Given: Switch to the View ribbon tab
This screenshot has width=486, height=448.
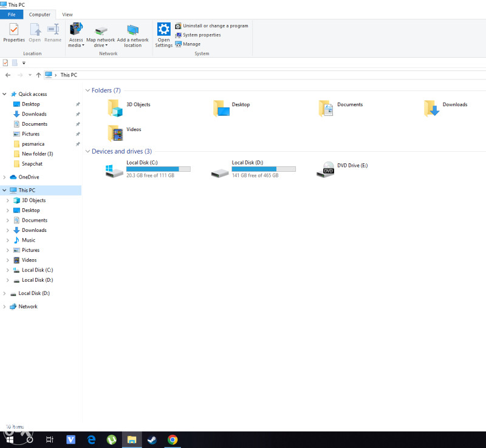Looking at the screenshot, I should 67,14.
